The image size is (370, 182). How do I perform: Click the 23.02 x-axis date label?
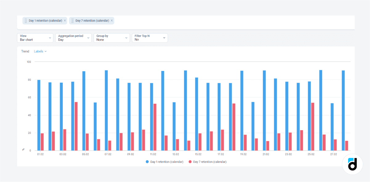point(288,154)
